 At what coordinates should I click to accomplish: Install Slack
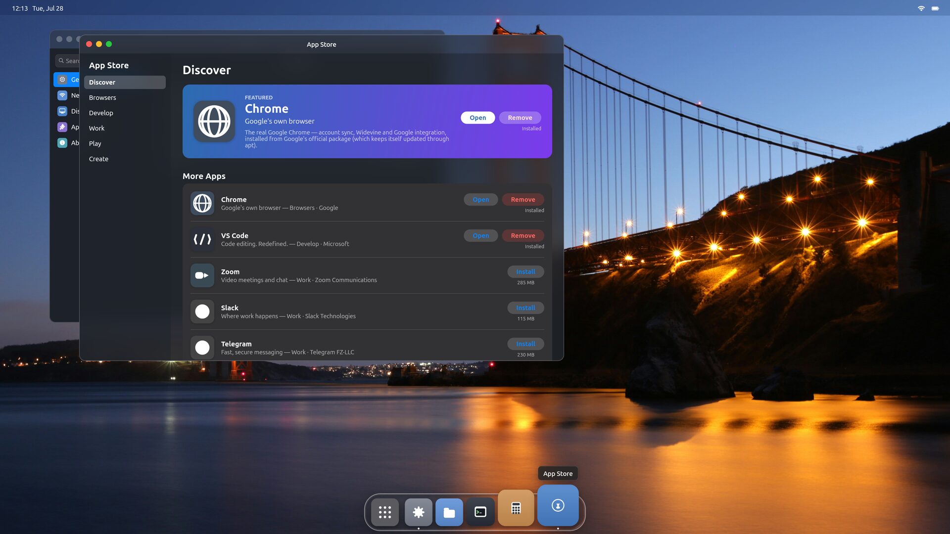pyautogui.click(x=525, y=308)
